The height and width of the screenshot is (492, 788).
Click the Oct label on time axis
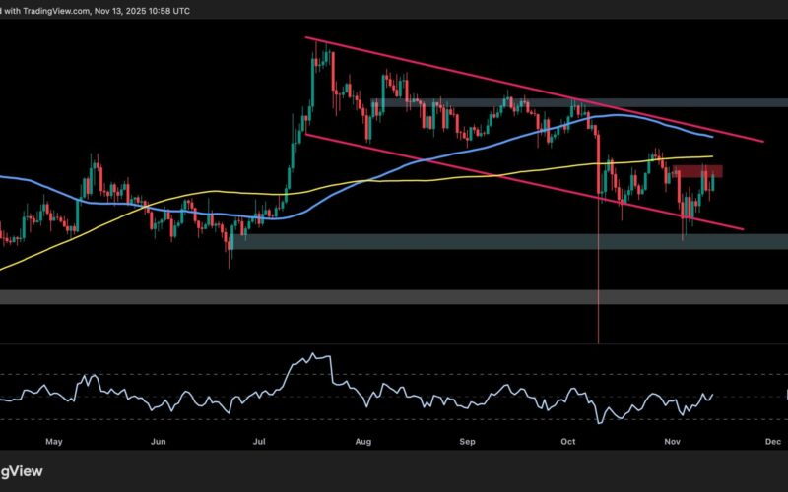(x=568, y=442)
